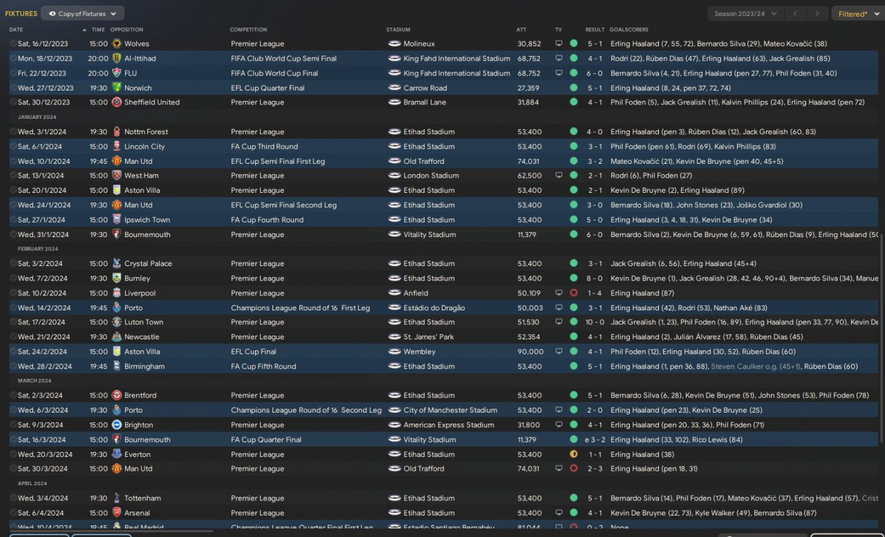
Task: Open the King Fahd International Stadium link for Al-Ittihad
Action: click(457, 59)
